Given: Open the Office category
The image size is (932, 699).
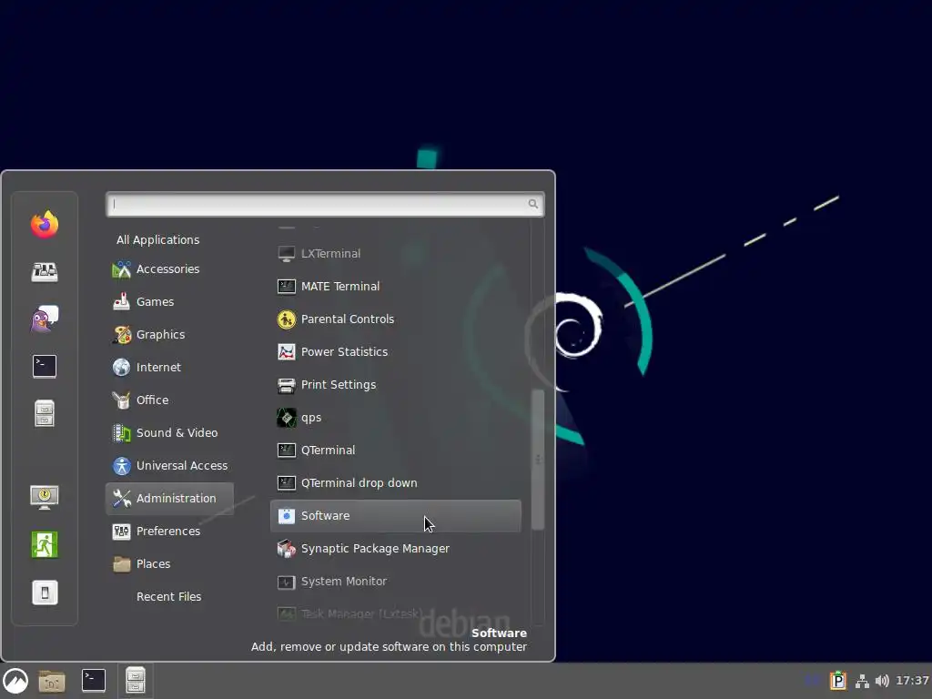Looking at the screenshot, I should tap(169, 400).
